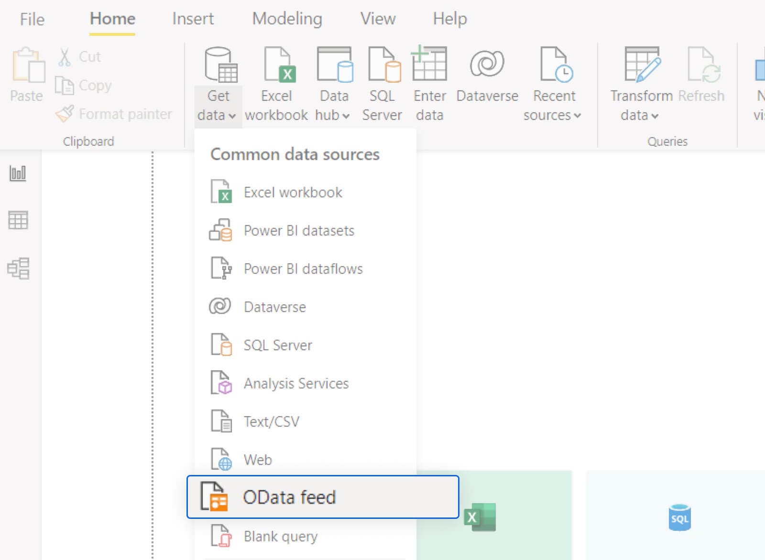
Task: Click the Transform data pencil icon
Action: (x=643, y=65)
